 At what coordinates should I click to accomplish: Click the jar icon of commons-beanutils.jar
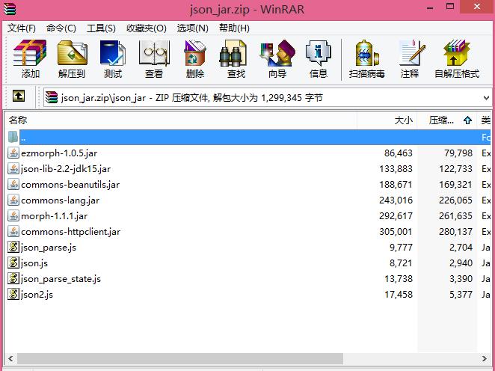tap(13, 185)
